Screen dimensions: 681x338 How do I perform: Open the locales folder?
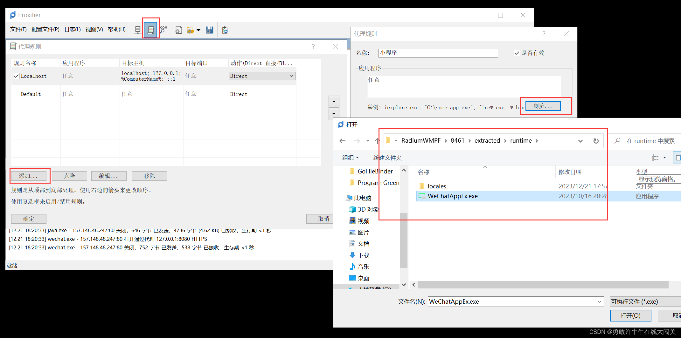click(437, 186)
